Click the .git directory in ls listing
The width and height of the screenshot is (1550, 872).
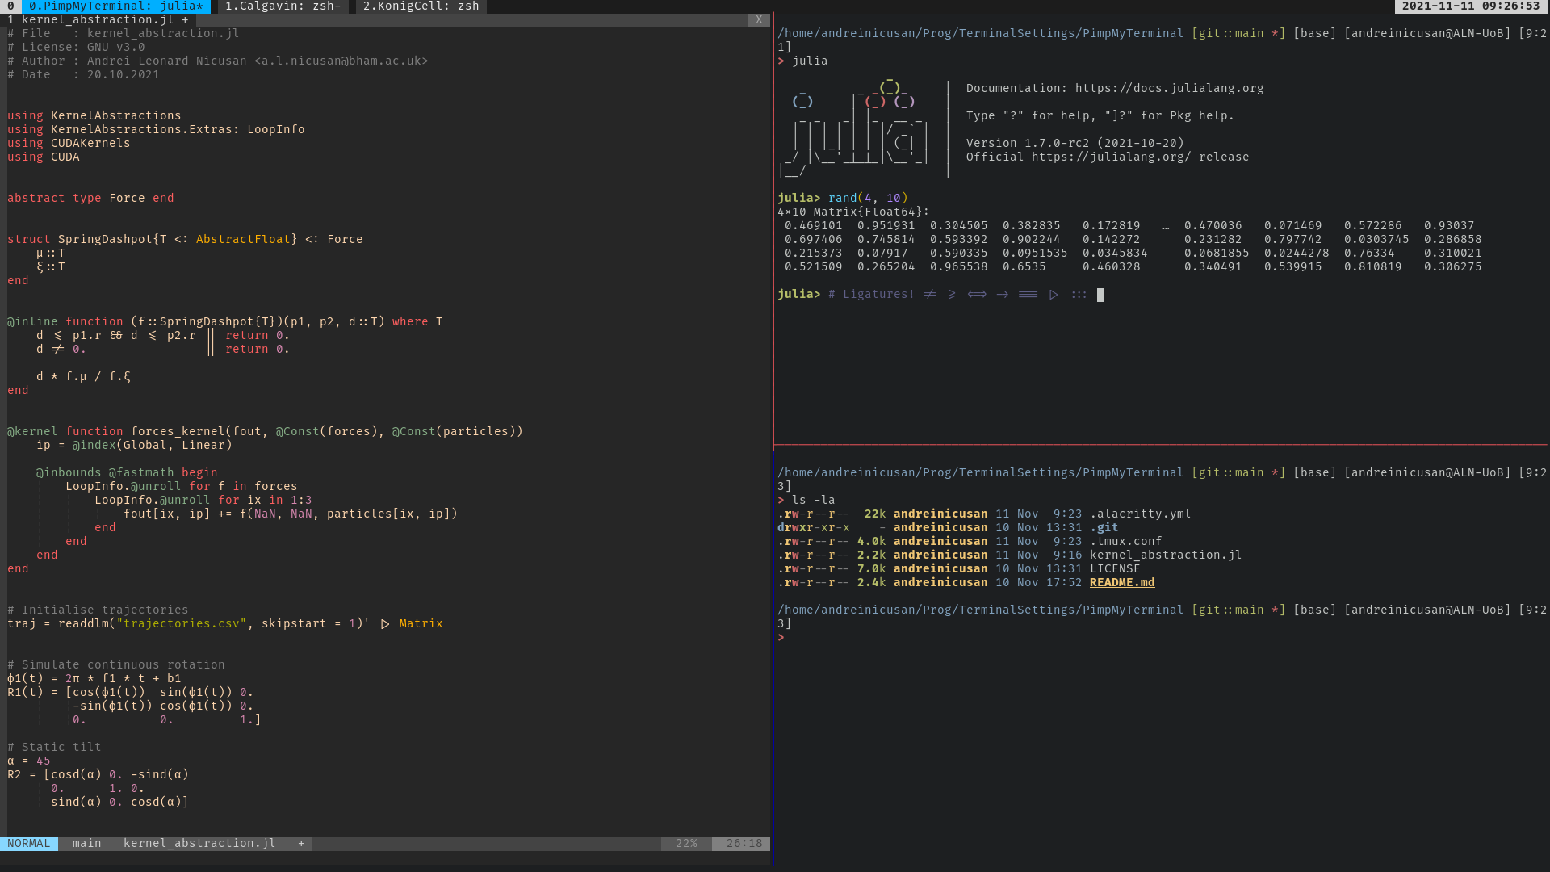pos(1104,528)
